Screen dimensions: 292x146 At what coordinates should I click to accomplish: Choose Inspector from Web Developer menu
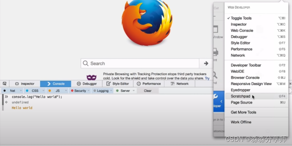256,25
